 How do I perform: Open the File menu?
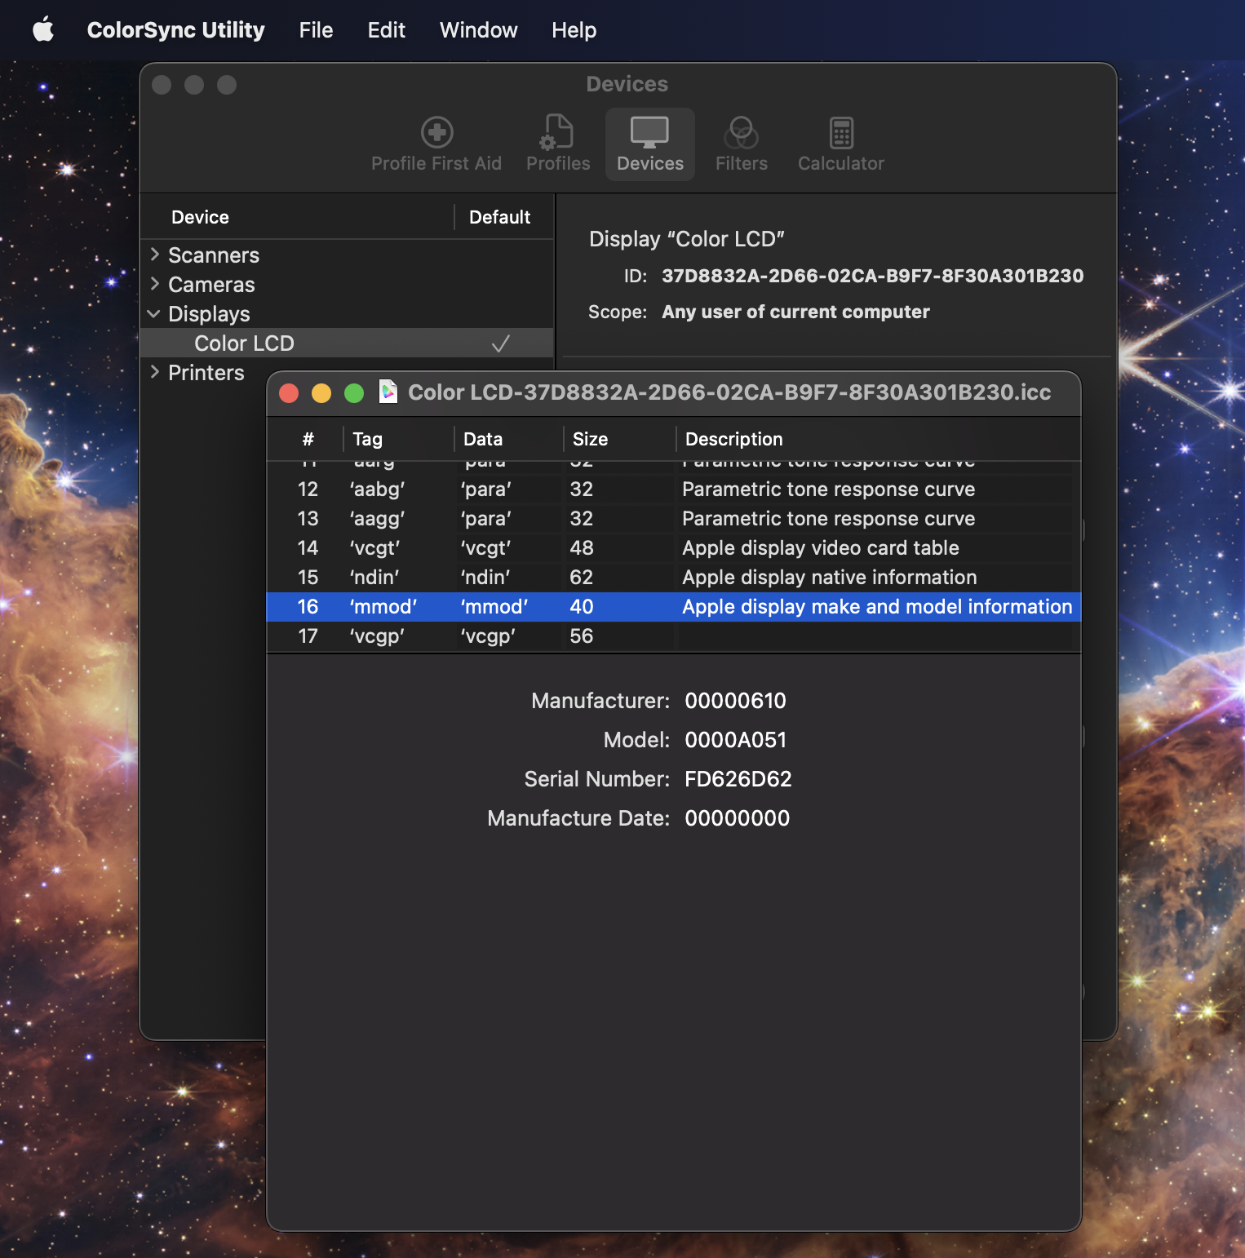tap(316, 30)
